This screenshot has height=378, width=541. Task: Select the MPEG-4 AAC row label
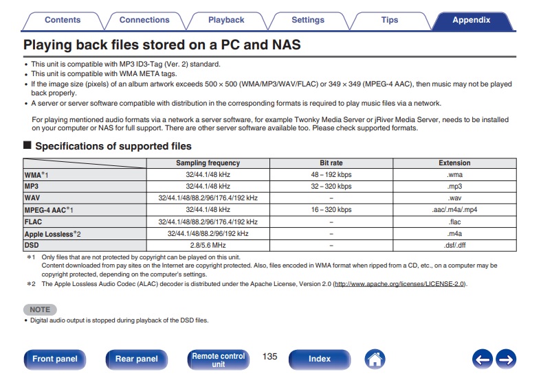(x=85, y=210)
